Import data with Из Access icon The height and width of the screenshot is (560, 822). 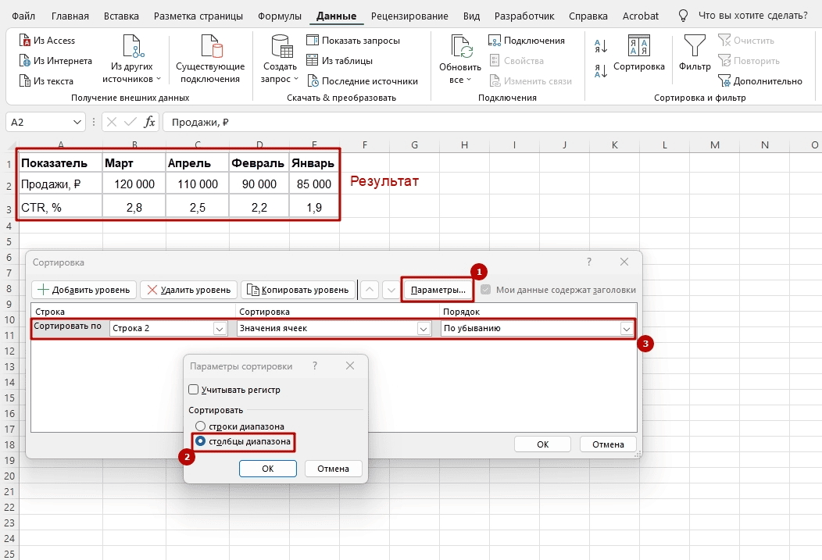25,41
